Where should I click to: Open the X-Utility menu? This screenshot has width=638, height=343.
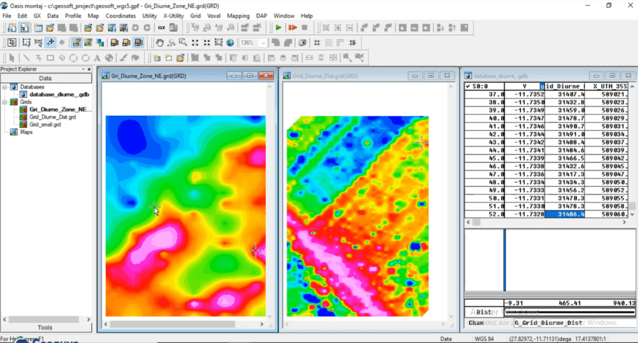[173, 16]
